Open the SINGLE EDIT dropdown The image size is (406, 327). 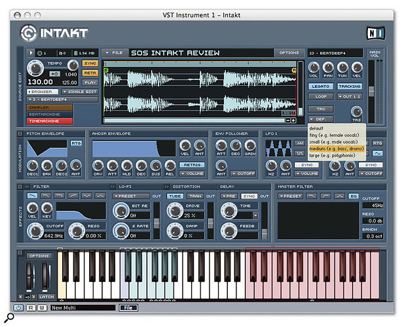click(x=80, y=92)
